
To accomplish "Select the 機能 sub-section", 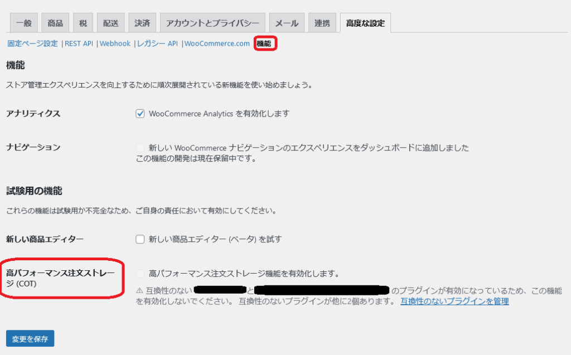I will [265, 43].
